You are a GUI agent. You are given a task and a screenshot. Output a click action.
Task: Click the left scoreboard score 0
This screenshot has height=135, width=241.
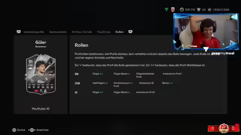click(x=213, y=128)
